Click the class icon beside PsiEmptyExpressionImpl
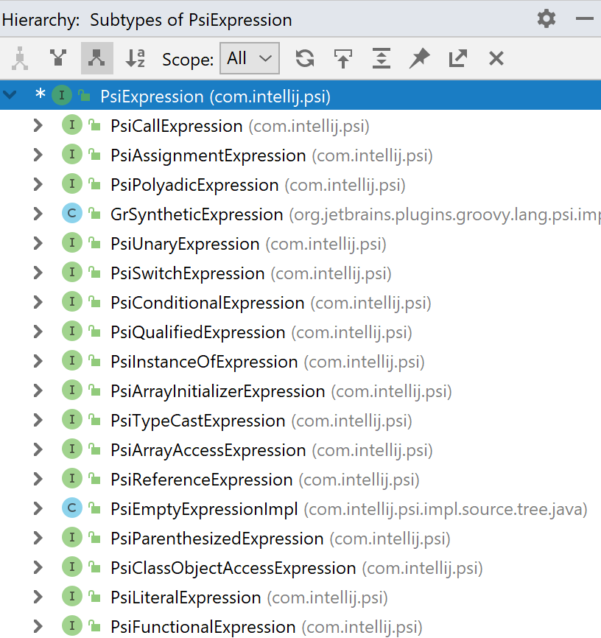 click(71, 508)
